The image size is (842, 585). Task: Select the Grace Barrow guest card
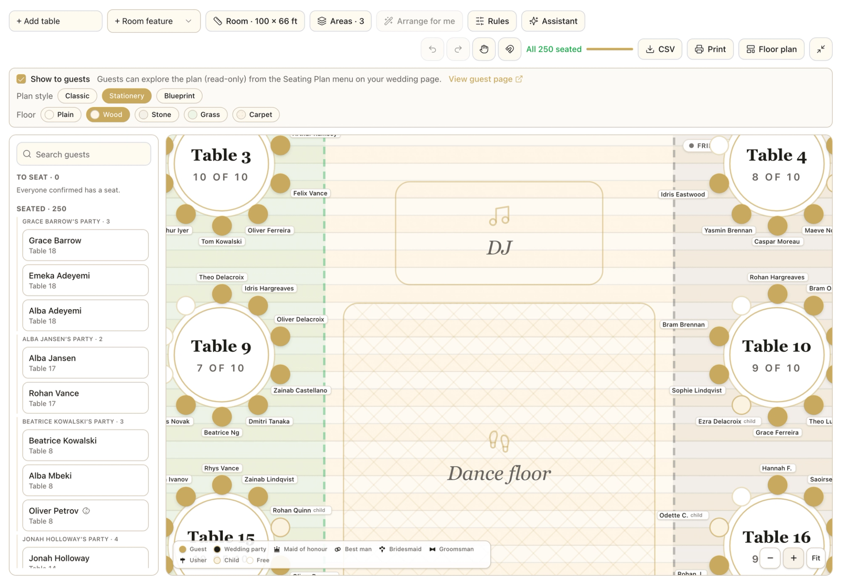[x=86, y=245]
